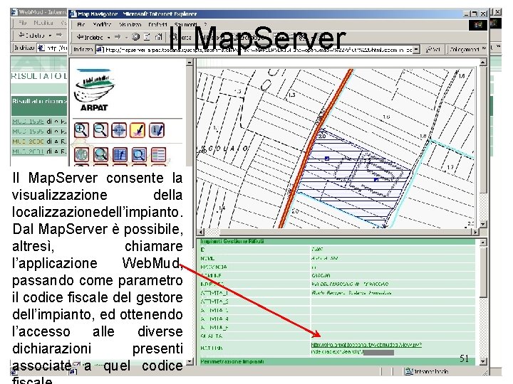Click the globe full-extent tool icon
Screen dimensions: 513x384
pos(81,154)
